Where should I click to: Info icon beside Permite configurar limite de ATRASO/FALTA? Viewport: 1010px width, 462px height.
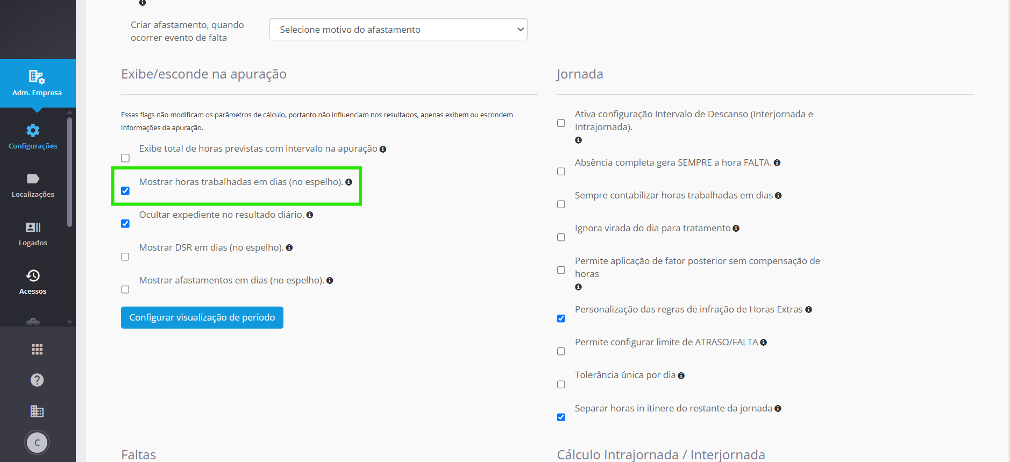[x=764, y=343]
